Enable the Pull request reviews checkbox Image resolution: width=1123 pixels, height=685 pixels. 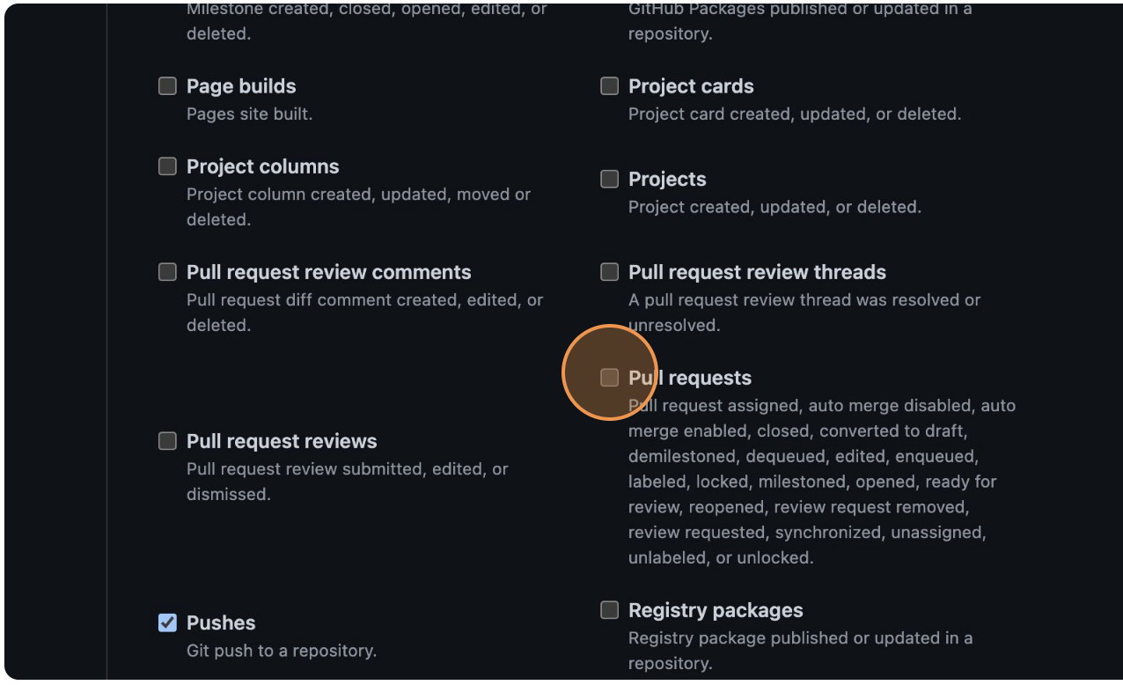pyautogui.click(x=167, y=440)
